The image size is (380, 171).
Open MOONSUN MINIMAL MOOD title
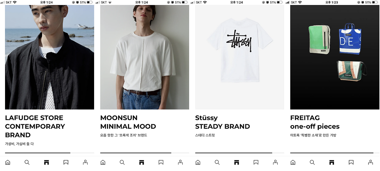tap(128, 122)
